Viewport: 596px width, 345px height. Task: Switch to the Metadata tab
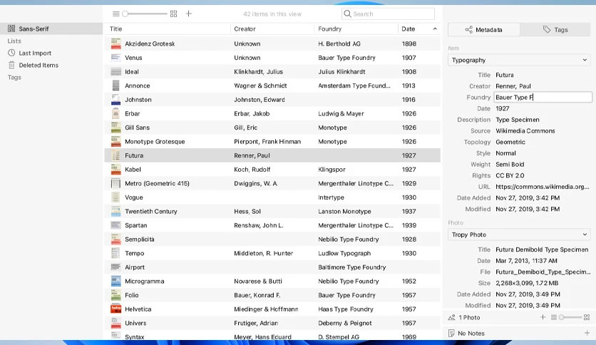(483, 30)
